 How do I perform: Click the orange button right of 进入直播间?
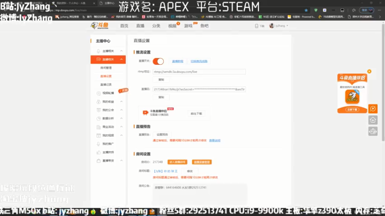point(202,162)
